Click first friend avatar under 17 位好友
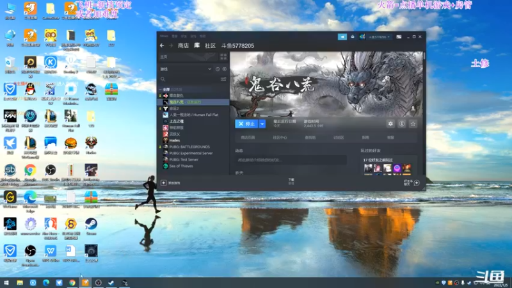512x288 pixels. coord(368,168)
